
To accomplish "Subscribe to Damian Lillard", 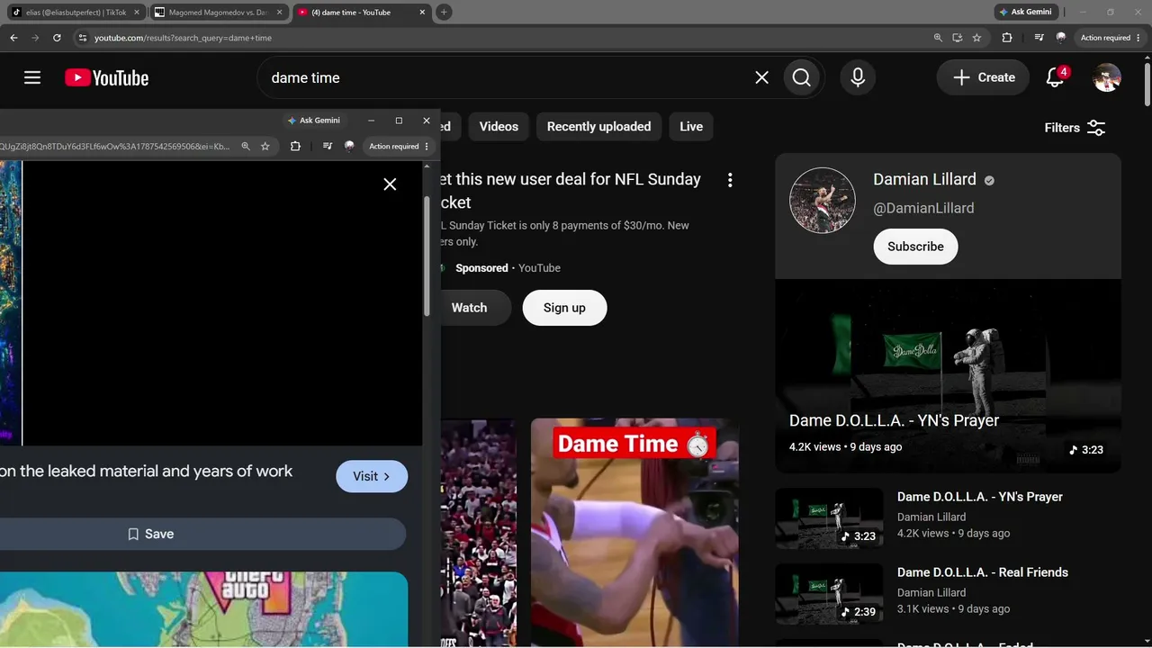I will 915,247.
